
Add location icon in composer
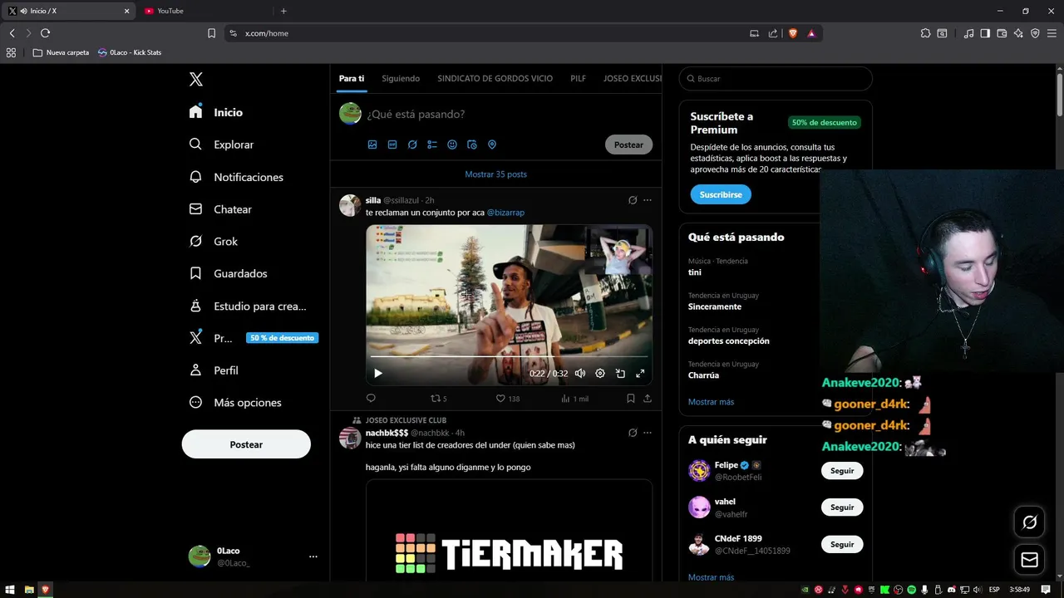pyautogui.click(x=492, y=145)
